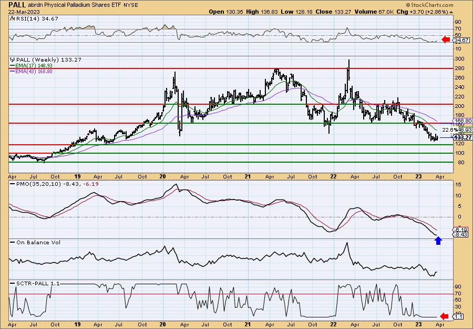Click the PALL (Weekly) 133.27 panel label
Image resolution: width=473 pixels, height=329 pixels.
[x=48, y=60]
